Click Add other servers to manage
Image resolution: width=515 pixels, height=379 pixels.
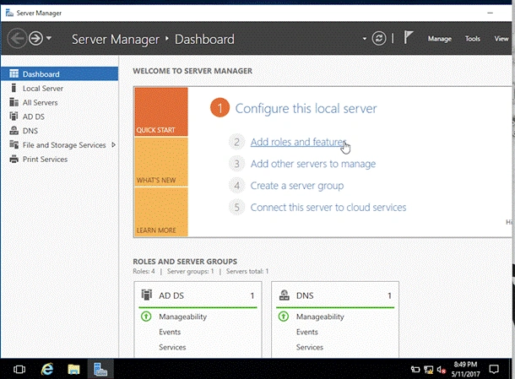pos(313,164)
